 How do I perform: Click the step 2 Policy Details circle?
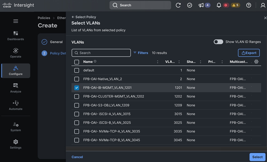[44, 53]
